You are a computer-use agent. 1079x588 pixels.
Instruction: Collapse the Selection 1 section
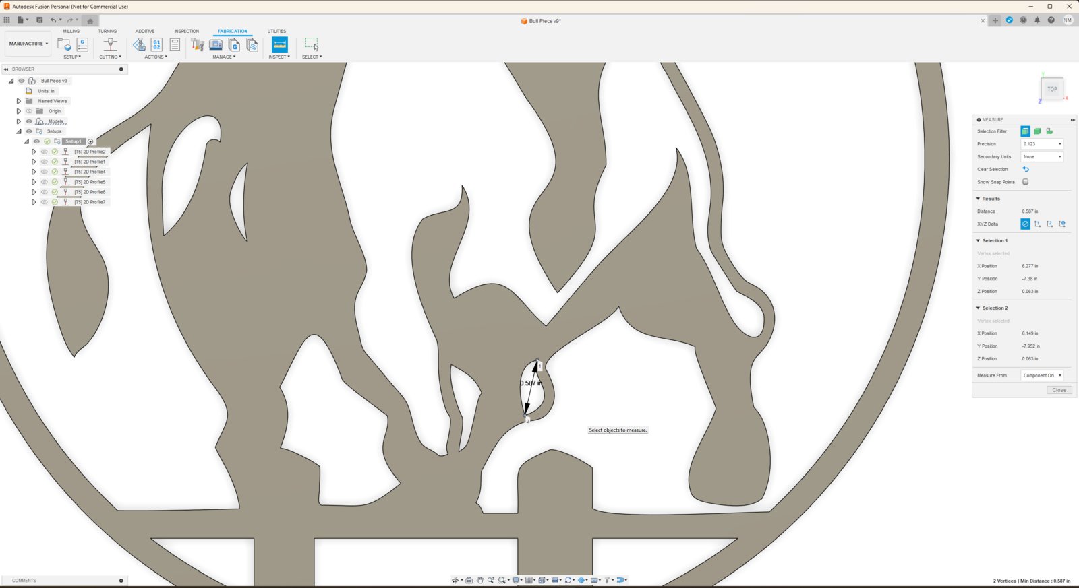pyautogui.click(x=978, y=240)
